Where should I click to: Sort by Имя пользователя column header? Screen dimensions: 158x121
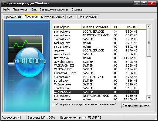click(x=96, y=27)
